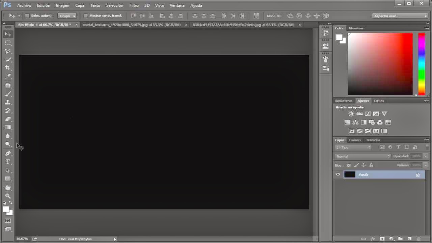
Task: Enable Selec. autom. checkbox
Action: click(x=27, y=16)
